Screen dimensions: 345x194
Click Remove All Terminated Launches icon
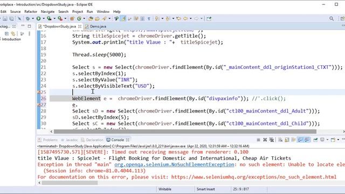click(x=272, y=140)
